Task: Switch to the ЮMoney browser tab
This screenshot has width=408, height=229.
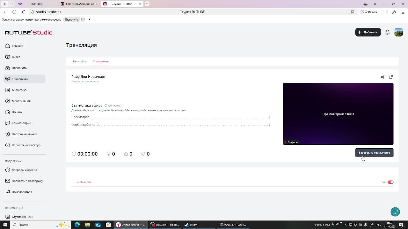Action: [x=37, y=4]
